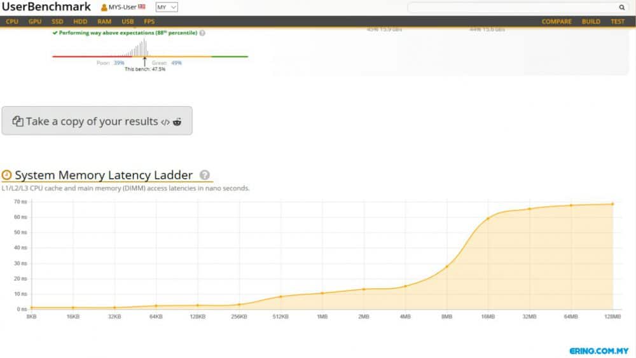Click the search magnifier icon
Image resolution: width=636 pixels, height=358 pixels.
coord(622,7)
